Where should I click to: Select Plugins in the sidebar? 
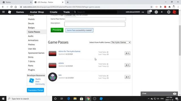31,70
